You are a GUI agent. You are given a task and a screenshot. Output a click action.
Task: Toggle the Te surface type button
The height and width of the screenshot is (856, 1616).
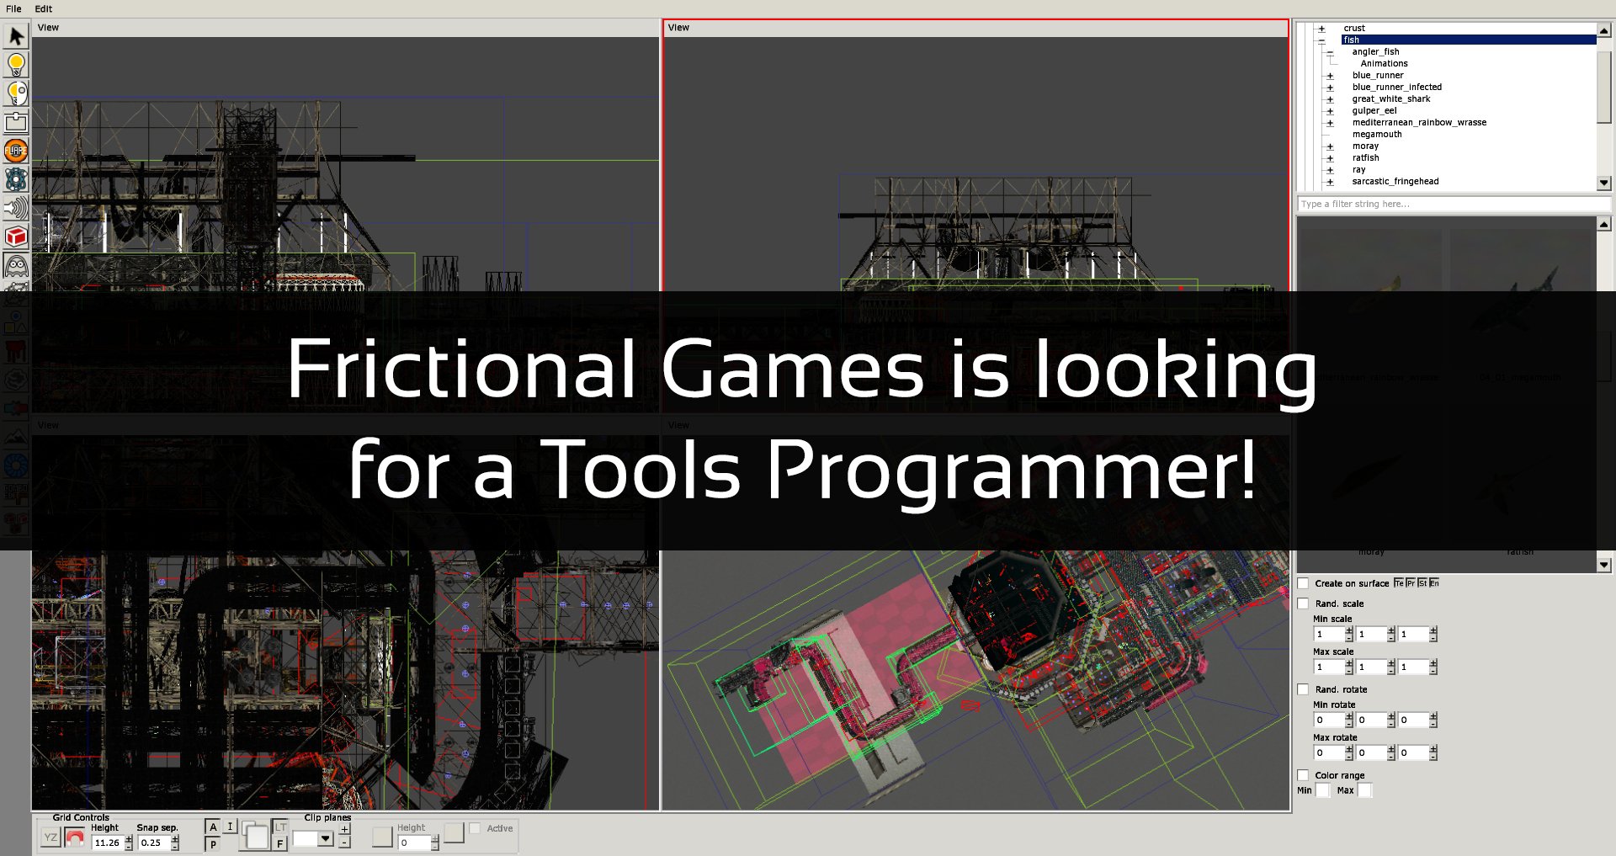click(1399, 583)
